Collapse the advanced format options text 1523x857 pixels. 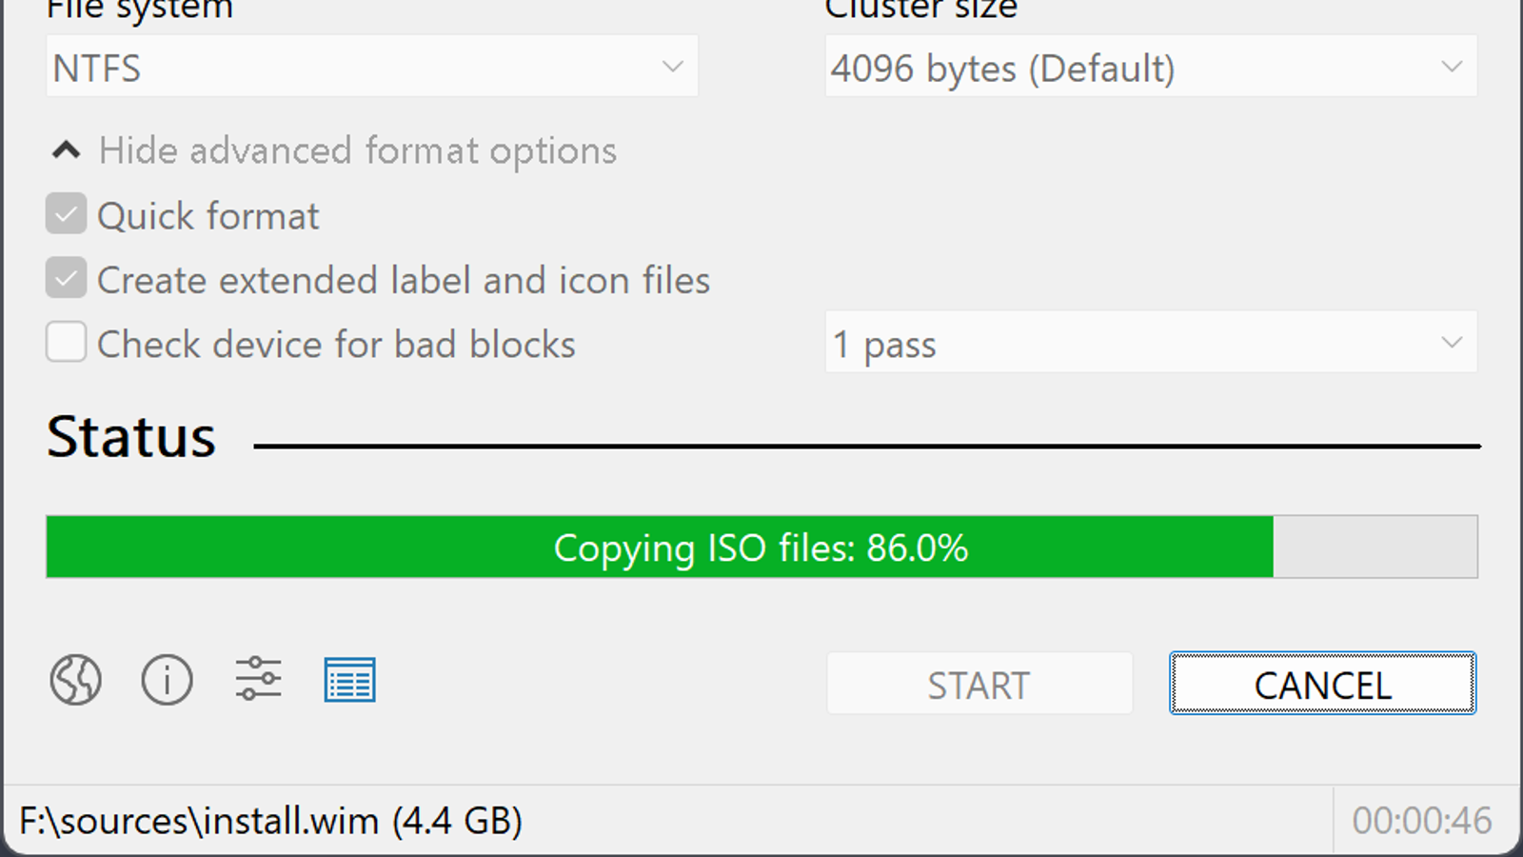point(357,151)
